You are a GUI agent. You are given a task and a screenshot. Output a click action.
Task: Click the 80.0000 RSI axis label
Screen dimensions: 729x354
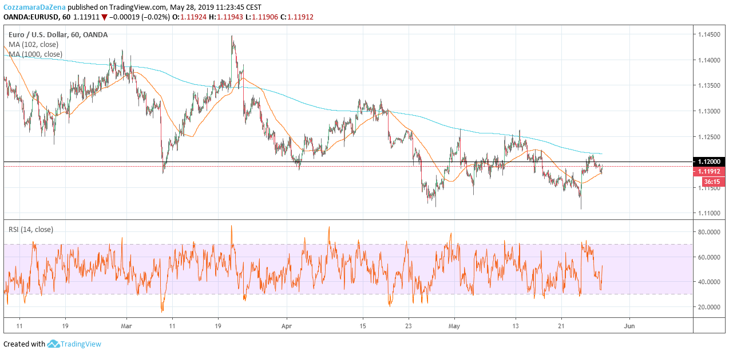708,232
